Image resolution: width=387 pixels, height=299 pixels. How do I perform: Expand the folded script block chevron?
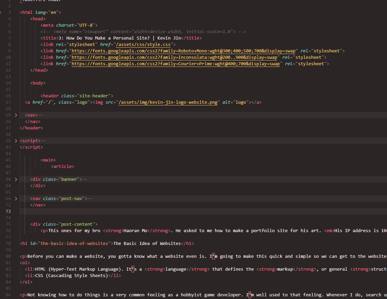pyautogui.click(x=16, y=141)
